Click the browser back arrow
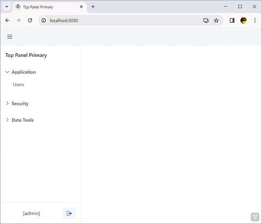The height and width of the screenshot is (224, 262). pyautogui.click(x=7, y=21)
